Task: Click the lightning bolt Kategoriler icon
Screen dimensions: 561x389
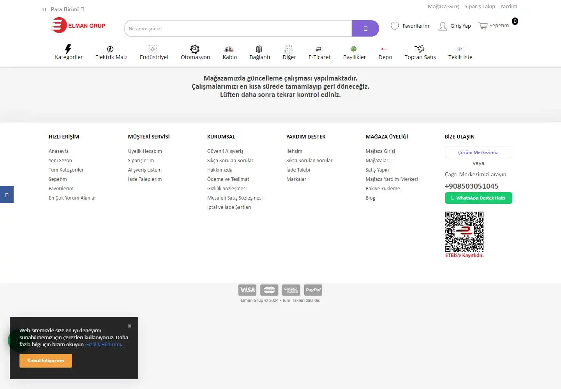Action: [68, 49]
